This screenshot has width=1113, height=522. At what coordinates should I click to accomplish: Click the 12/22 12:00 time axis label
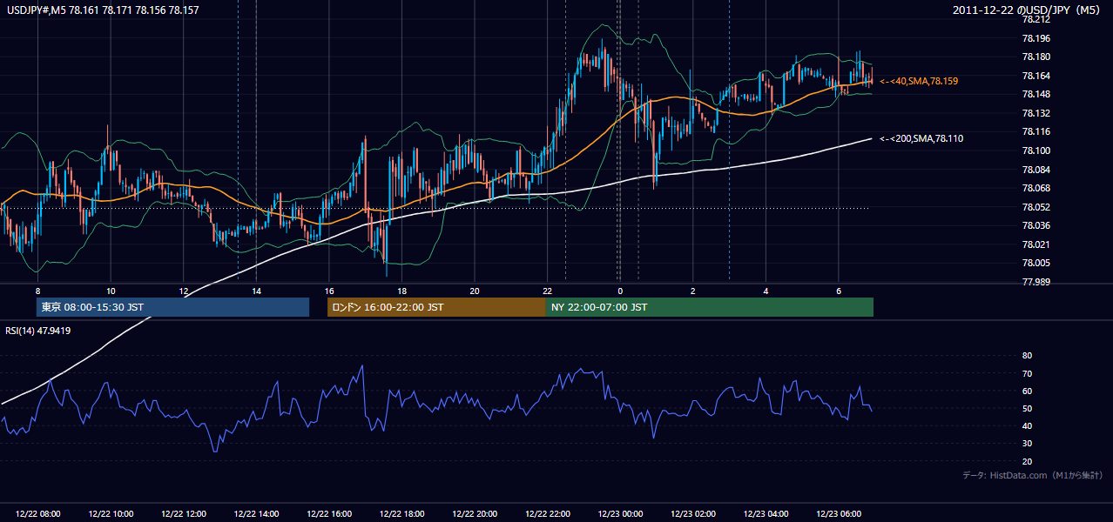click(184, 514)
